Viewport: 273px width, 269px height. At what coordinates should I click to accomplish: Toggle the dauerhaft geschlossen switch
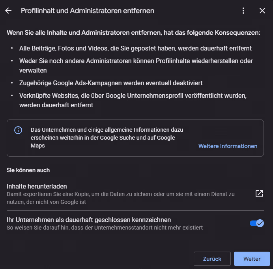coord(256,223)
